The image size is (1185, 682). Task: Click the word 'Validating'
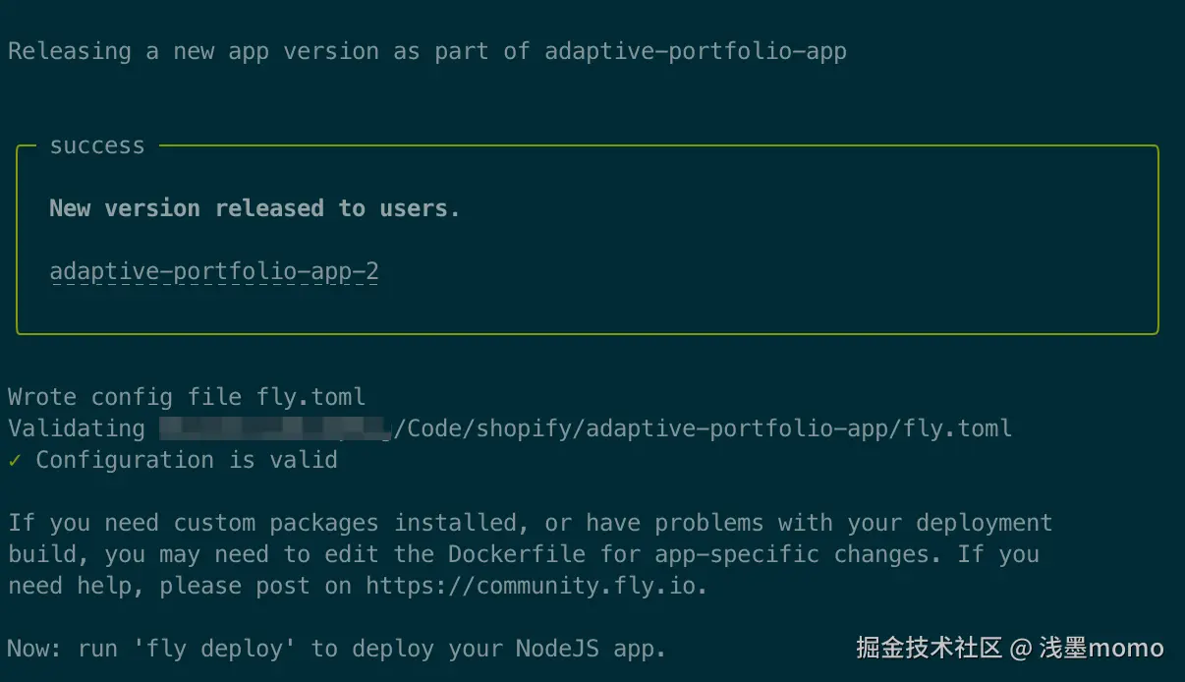(77, 428)
